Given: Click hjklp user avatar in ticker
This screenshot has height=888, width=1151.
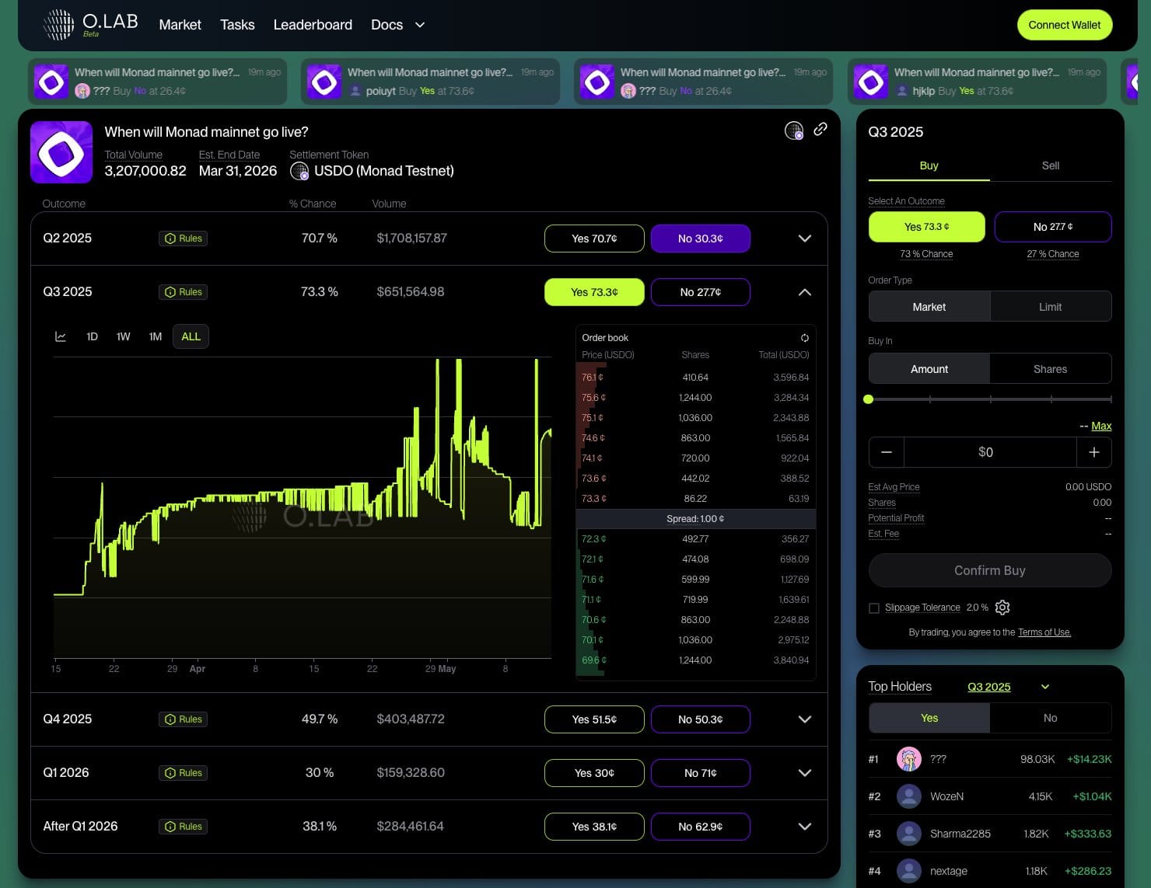Looking at the screenshot, I should tap(902, 91).
